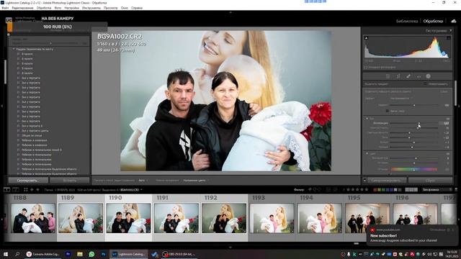This screenshot has width=461, height=259.
Task: Open Windows Start menu
Action: 5,254
